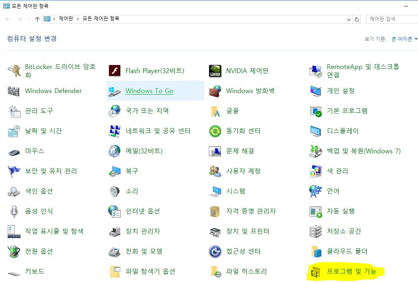Click the 색 관리 icon
The width and height of the screenshot is (418, 283).
pyautogui.click(x=316, y=171)
